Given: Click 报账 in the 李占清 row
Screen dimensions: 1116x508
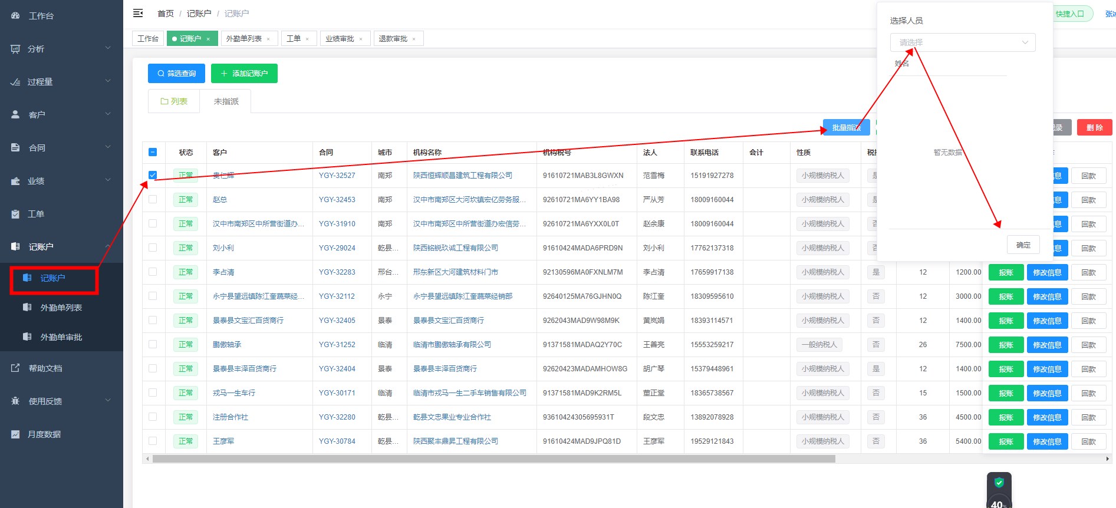Looking at the screenshot, I should pyautogui.click(x=1006, y=272).
